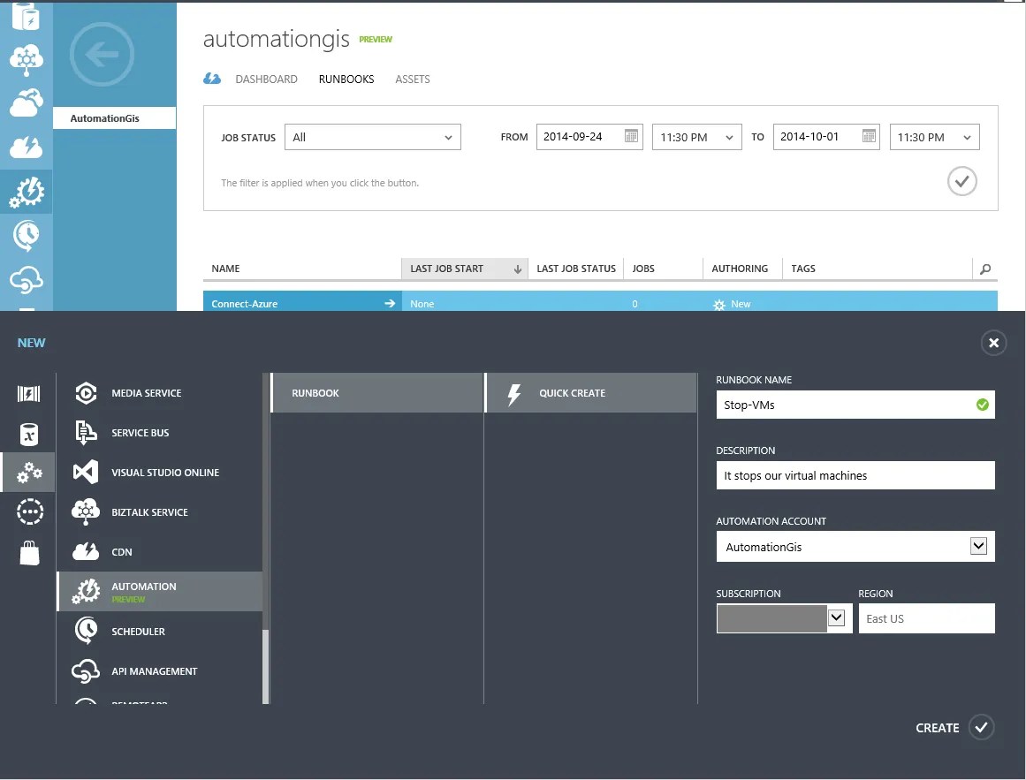Select the Compute category icon in NEW panel
The width and height of the screenshot is (1026, 780).
(x=28, y=394)
